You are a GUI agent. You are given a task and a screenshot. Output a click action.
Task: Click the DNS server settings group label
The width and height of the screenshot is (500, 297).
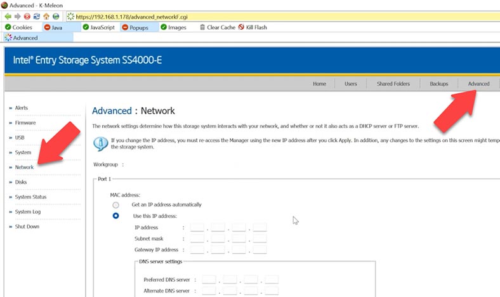161,261
